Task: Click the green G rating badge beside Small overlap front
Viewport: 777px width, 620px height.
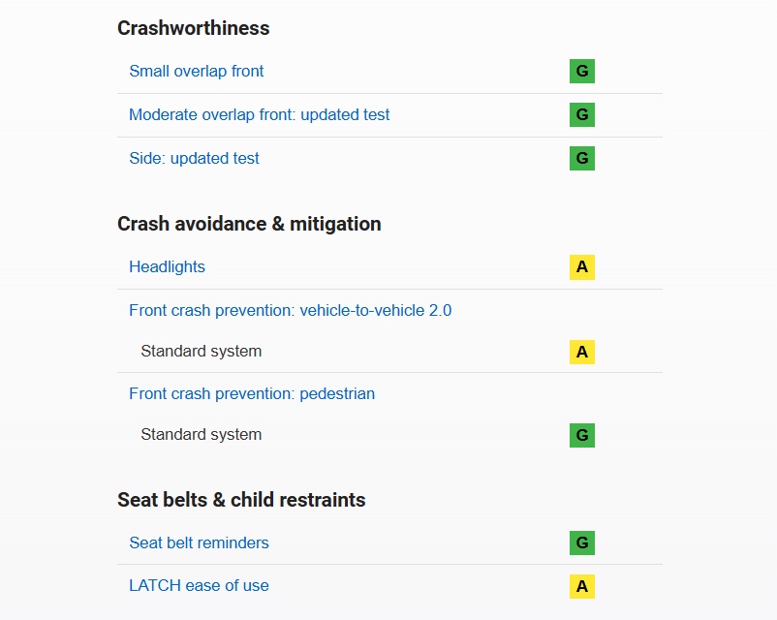Action: point(581,71)
